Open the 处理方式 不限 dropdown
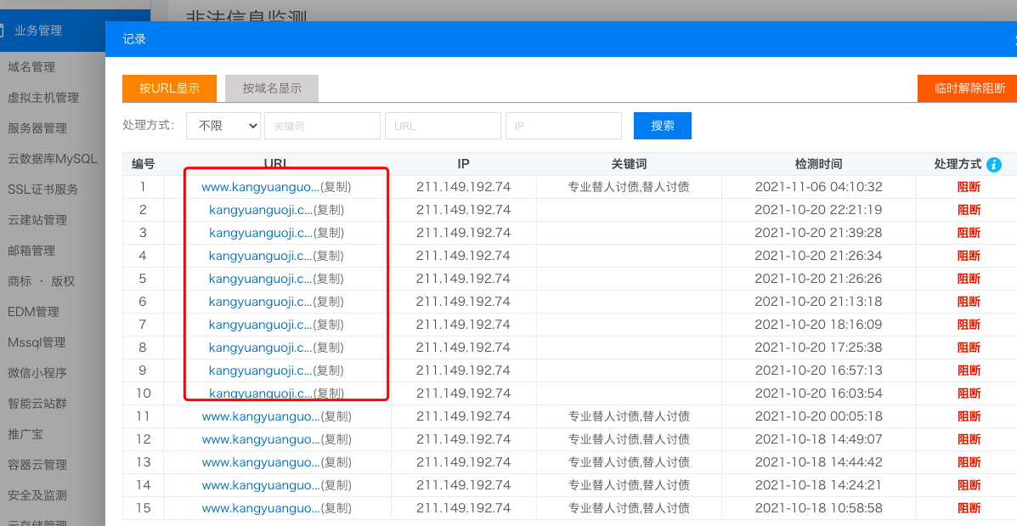The height and width of the screenshot is (526, 1017). (x=223, y=126)
